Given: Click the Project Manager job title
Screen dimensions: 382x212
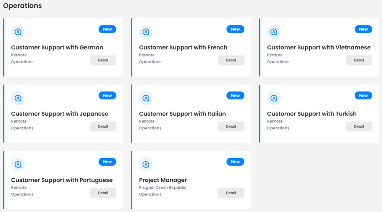Looking at the screenshot, I should pyautogui.click(x=163, y=180).
